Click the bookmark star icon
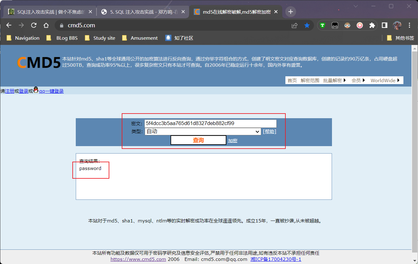This screenshot has height=264, width=418. [307, 25]
